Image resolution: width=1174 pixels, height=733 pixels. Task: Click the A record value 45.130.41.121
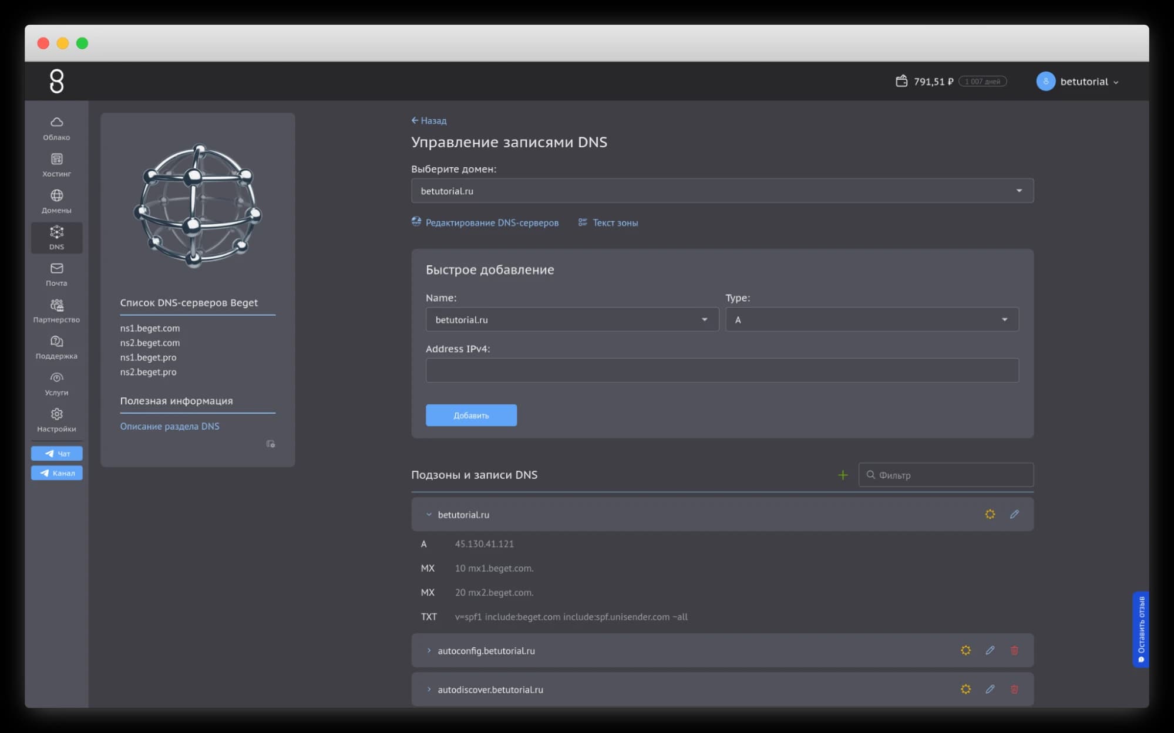(484, 544)
